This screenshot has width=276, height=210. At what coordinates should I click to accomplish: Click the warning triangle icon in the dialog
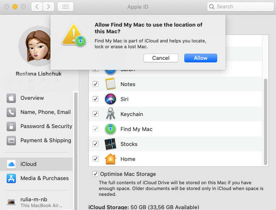[73, 35]
